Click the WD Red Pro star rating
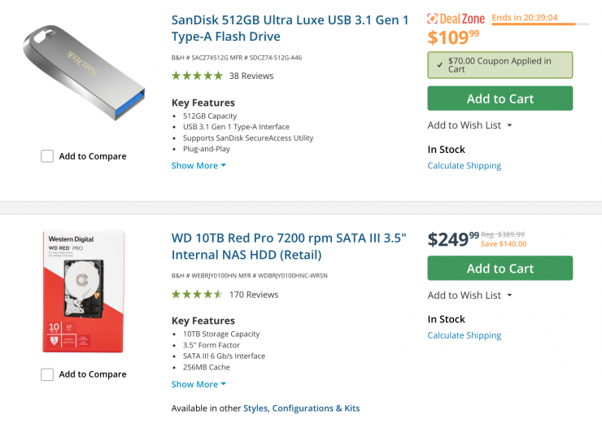 click(197, 295)
